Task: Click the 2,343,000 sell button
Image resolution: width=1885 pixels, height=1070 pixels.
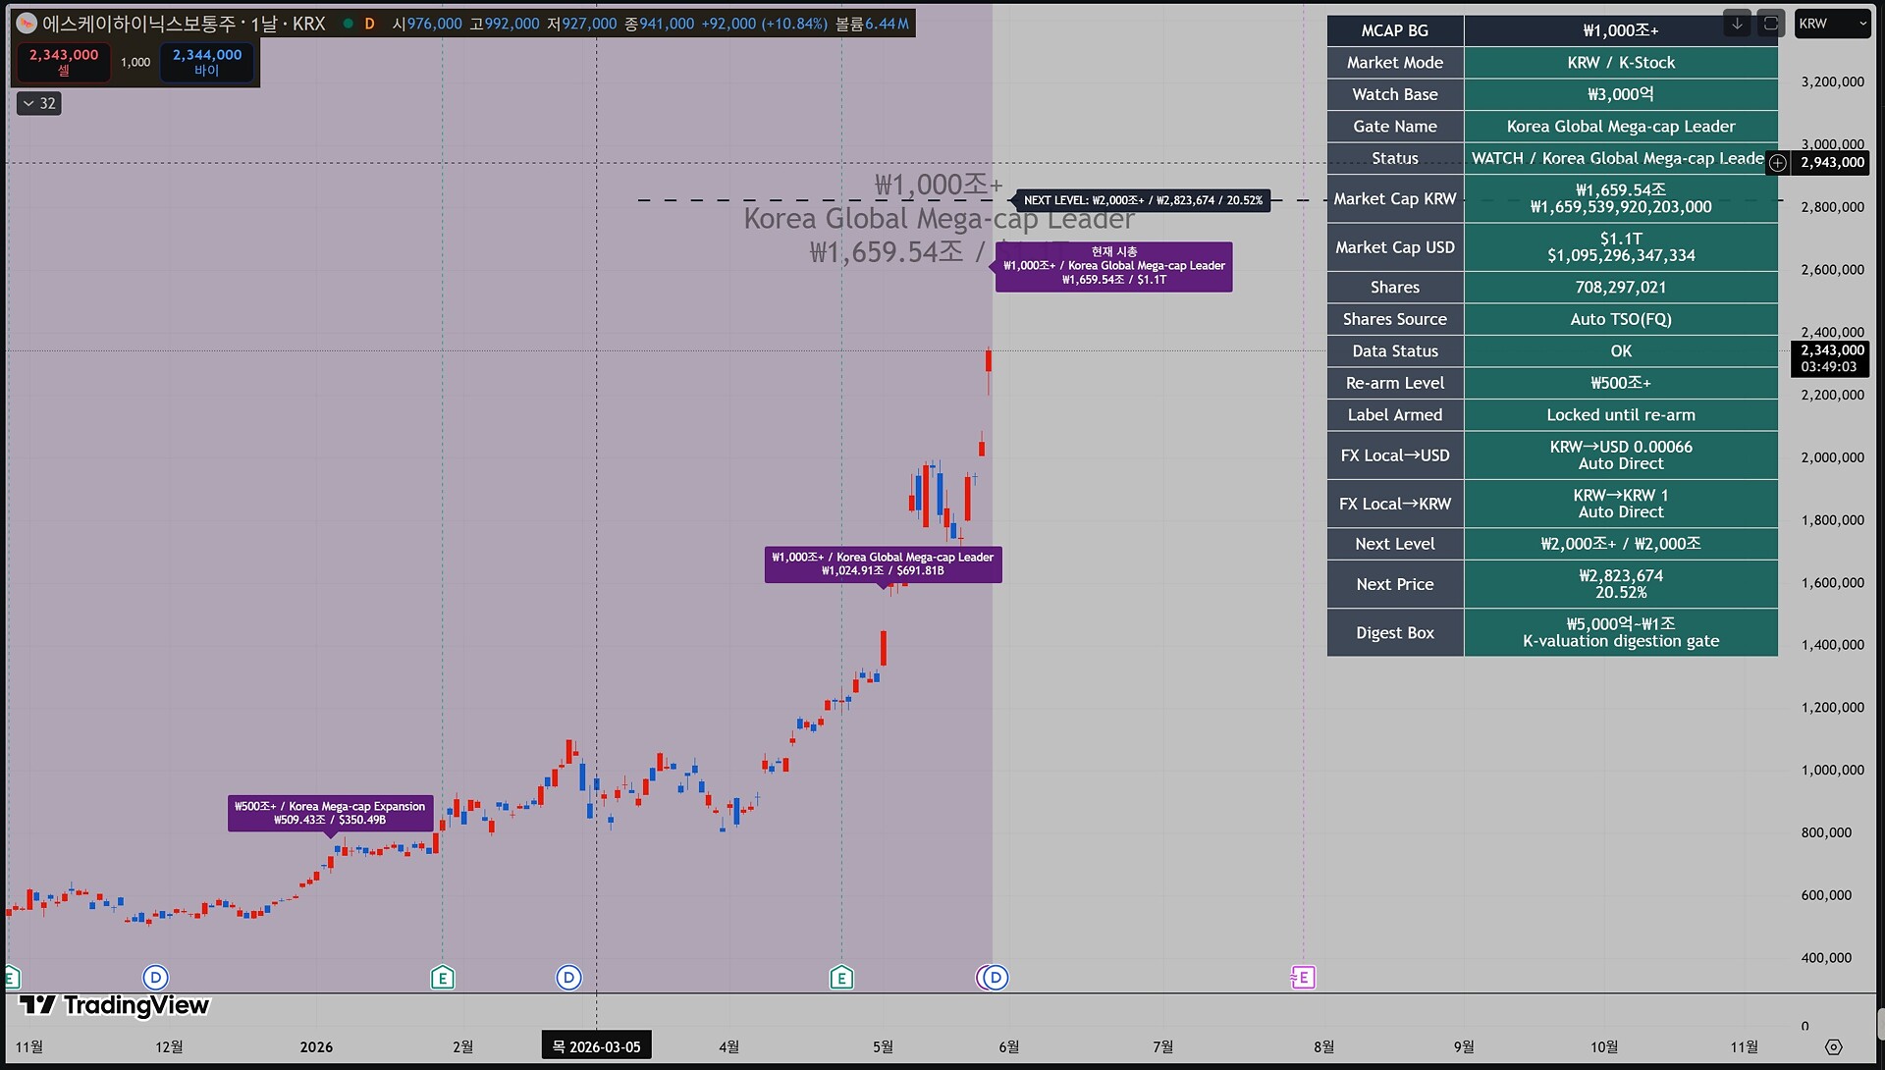Action: point(64,62)
